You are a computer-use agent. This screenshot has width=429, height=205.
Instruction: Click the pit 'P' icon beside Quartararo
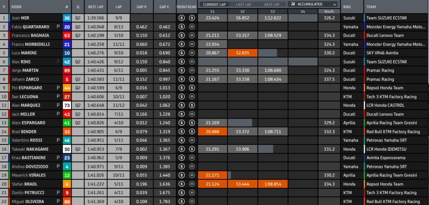tap(58, 27)
